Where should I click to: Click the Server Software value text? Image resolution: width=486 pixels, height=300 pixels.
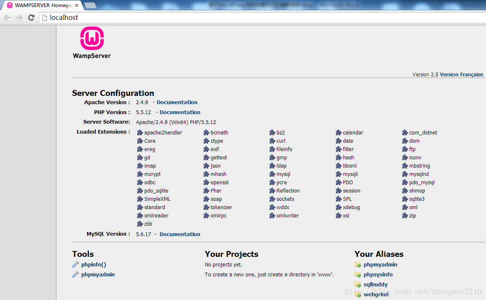[176, 122]
